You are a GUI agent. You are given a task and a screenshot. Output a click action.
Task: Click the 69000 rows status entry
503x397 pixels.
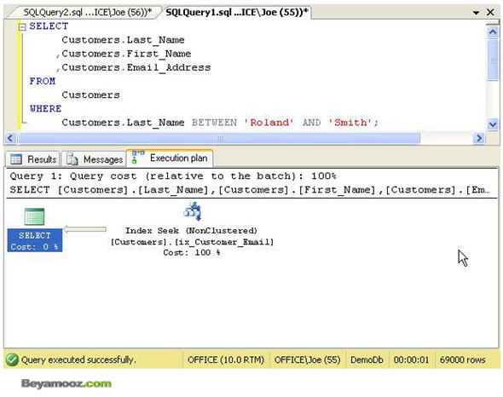point(463,360)
